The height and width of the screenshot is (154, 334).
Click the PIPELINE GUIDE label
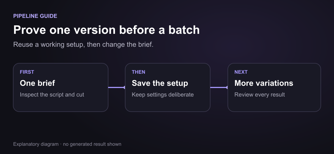point(35,16)
